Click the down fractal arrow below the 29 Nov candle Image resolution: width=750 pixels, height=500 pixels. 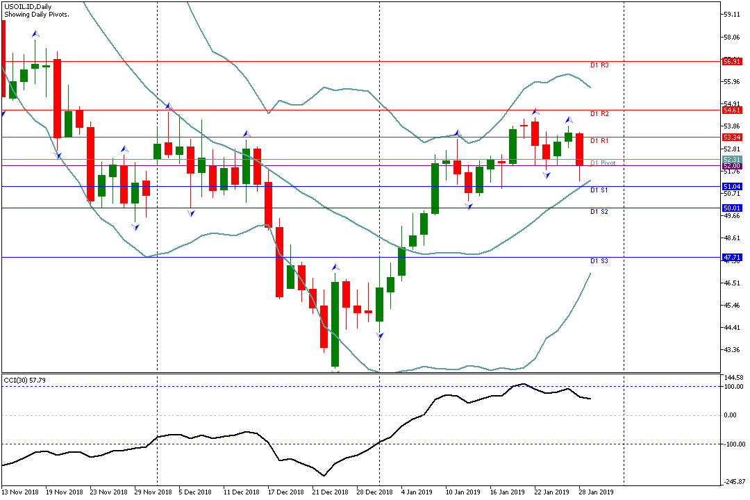135,227
